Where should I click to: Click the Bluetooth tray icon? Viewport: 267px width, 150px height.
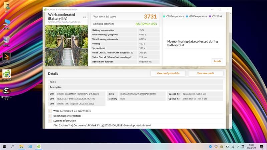[x=210, y=147]
